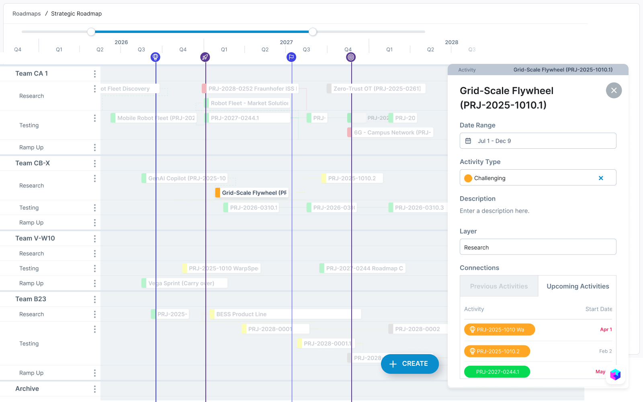Viewport: 643px width, 402px height.
Task: Select the GenAI Copilot activity bar
Action: point(185,178)
